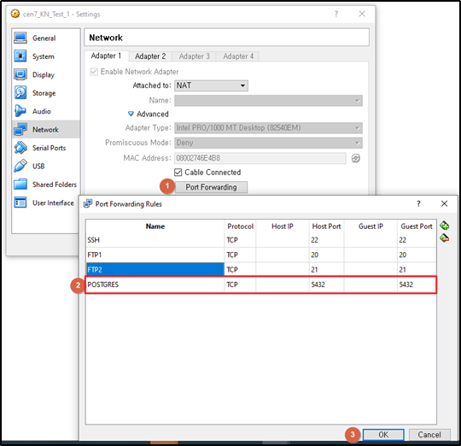This screenshot has height=446, width=461.
Task: Click the Guest Port column header
Action: click(x=417, y=226)
